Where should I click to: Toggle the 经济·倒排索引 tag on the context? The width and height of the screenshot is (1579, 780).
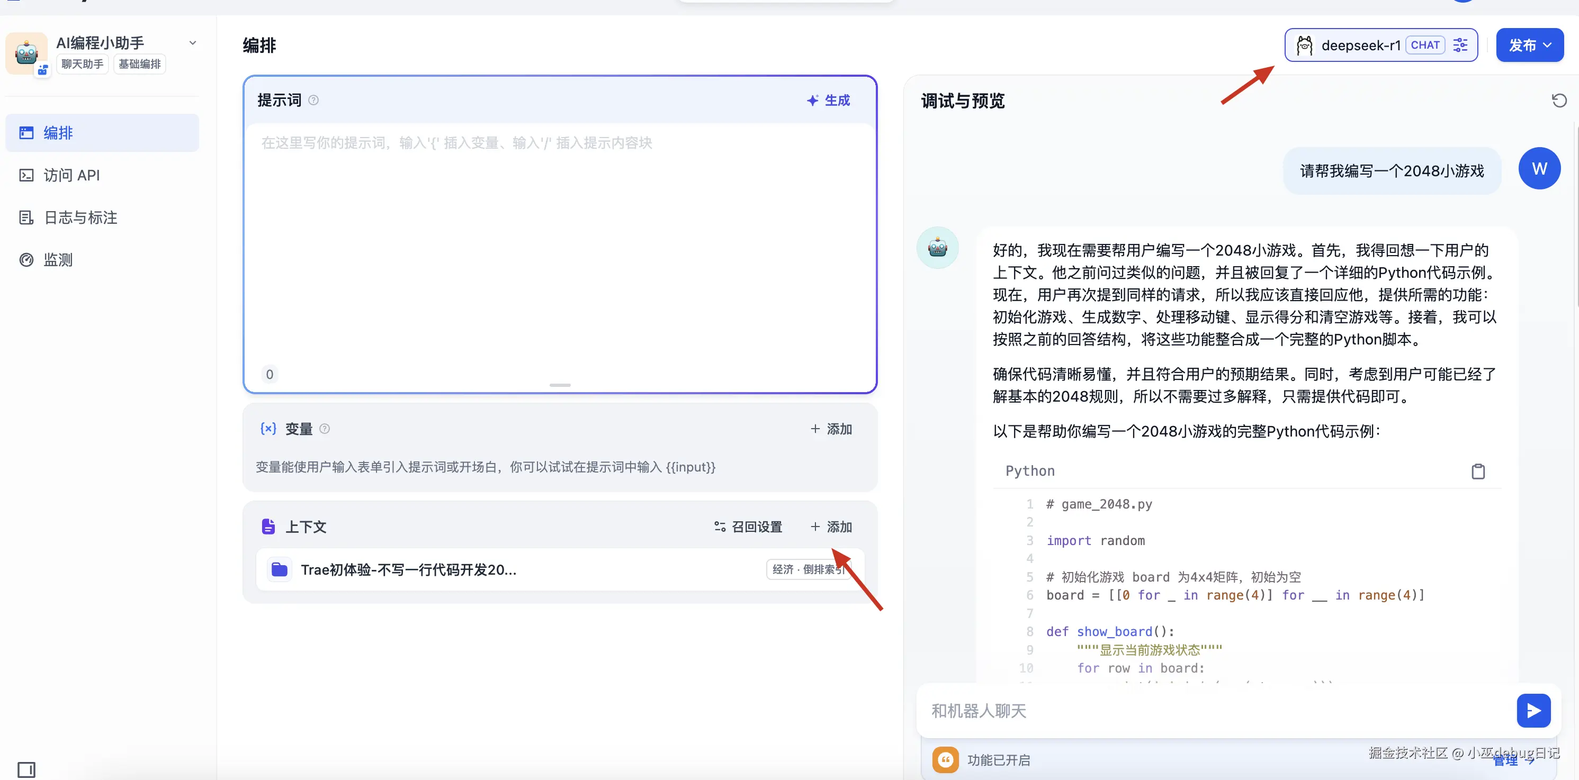(x=808, y=569)
